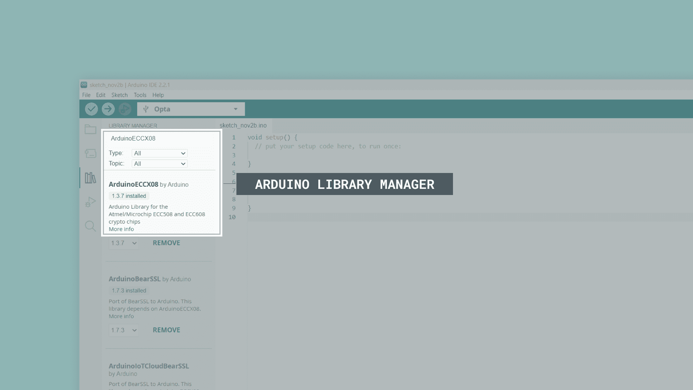Viewport: 693px width, 390px height.
Task: Remove the ArduinoECCX08 library
Action: point(166,243)
